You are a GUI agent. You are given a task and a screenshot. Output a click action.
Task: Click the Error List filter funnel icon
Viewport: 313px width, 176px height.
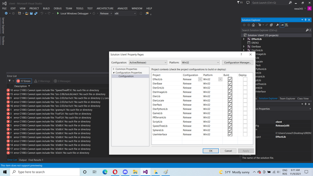[x=10, y=81]
